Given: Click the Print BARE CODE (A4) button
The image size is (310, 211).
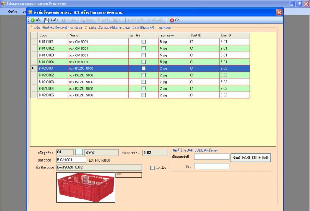Looking at the screenshot, I should coord(251,158).
